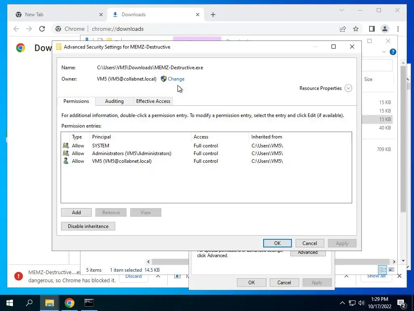
Task: Open Command Prompt from taskbar
Action: [x=89, y=303]
